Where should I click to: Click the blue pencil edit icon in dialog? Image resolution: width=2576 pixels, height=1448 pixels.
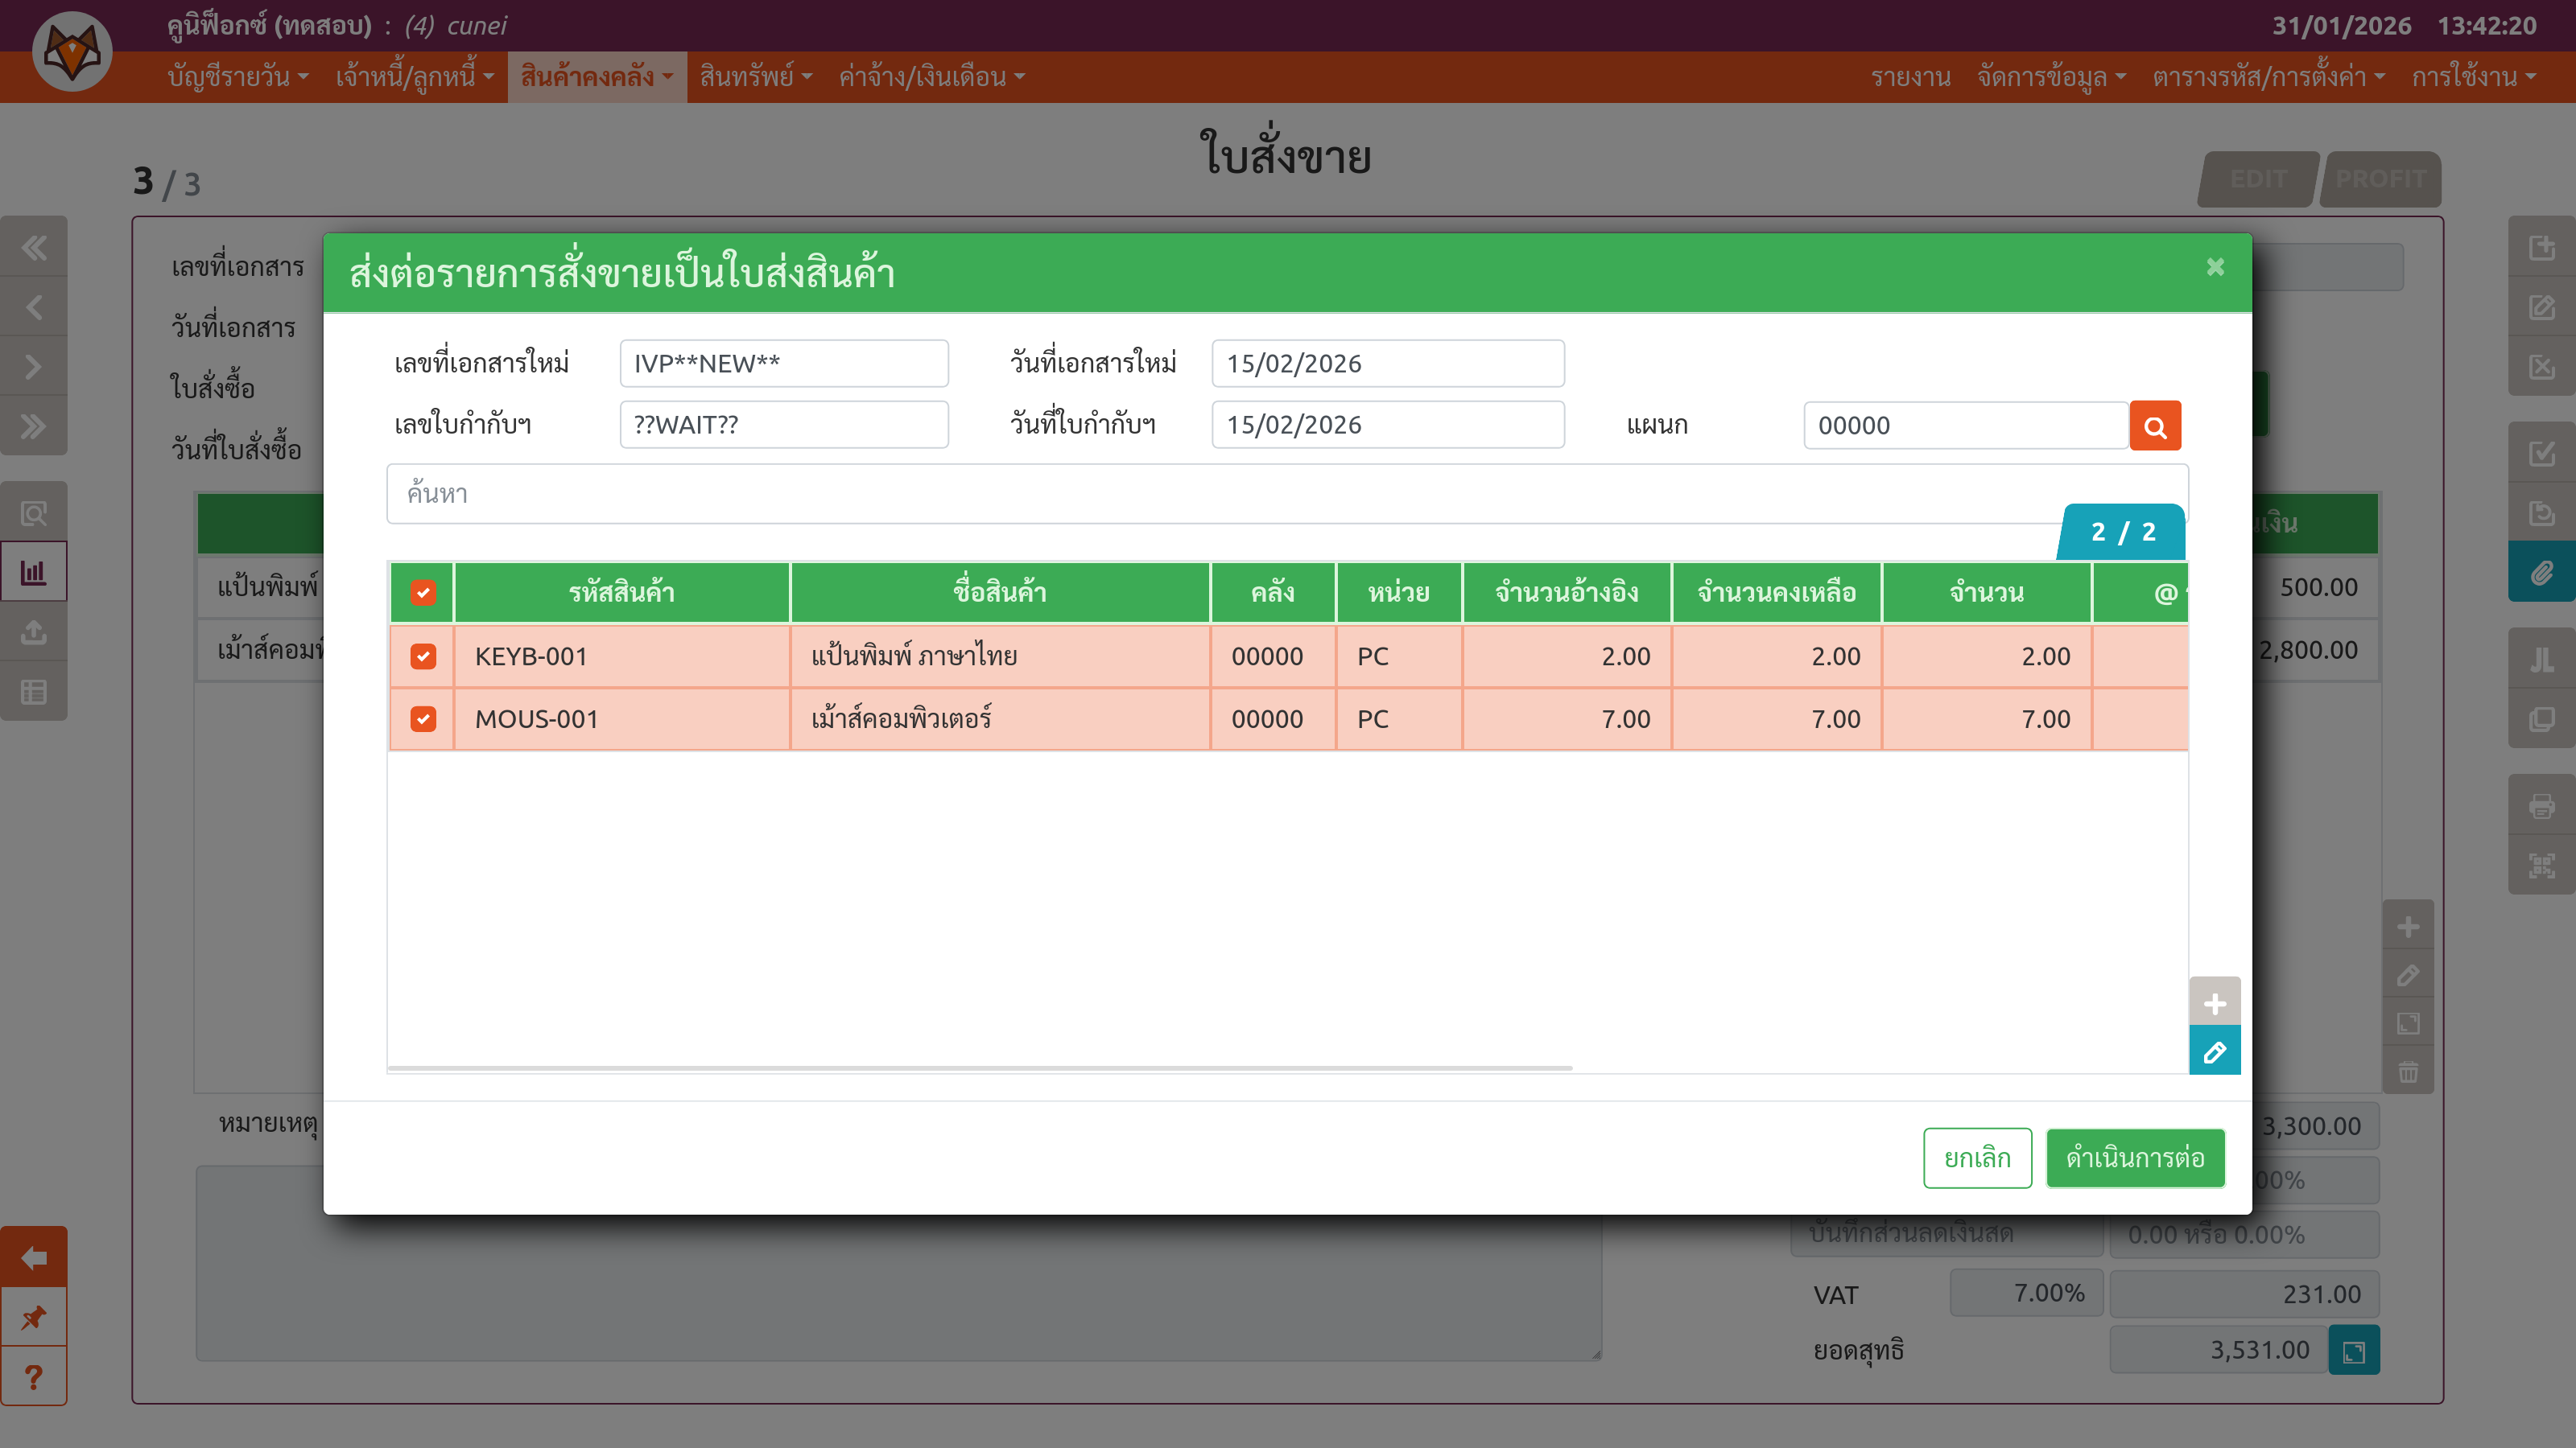[2214, 1051]
